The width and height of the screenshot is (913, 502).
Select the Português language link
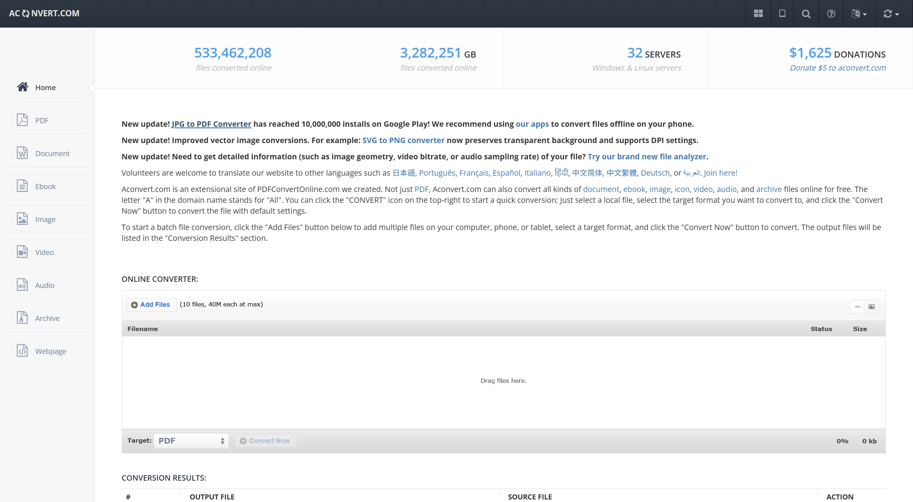pyautogui.click(x=437, y=173)
